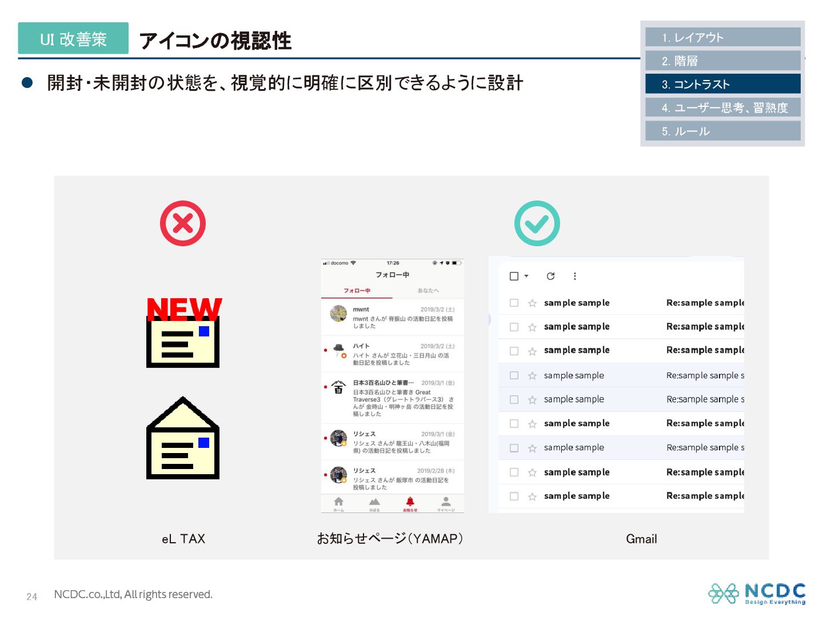
Task: Check the second Gmail email's checkbox
Action: 514,327
